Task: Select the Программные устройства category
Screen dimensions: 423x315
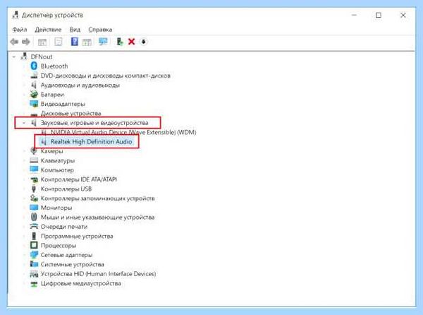Action: [x=77, y=236]
